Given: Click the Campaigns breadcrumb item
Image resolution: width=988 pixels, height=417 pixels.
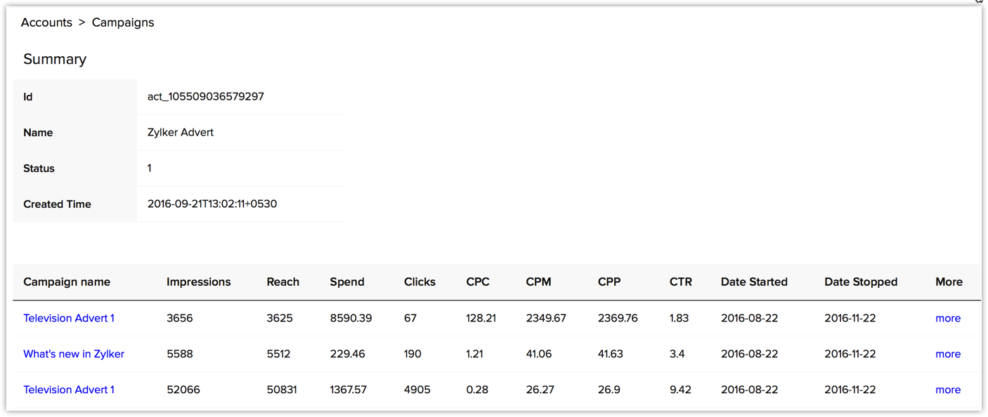Looking at the screenshot, I should click(123, 22).
